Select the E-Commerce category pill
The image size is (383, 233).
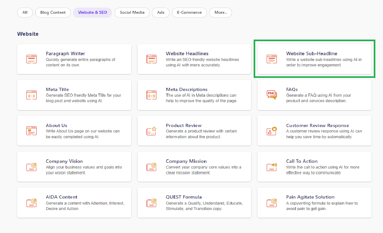[x=189, y=12]
